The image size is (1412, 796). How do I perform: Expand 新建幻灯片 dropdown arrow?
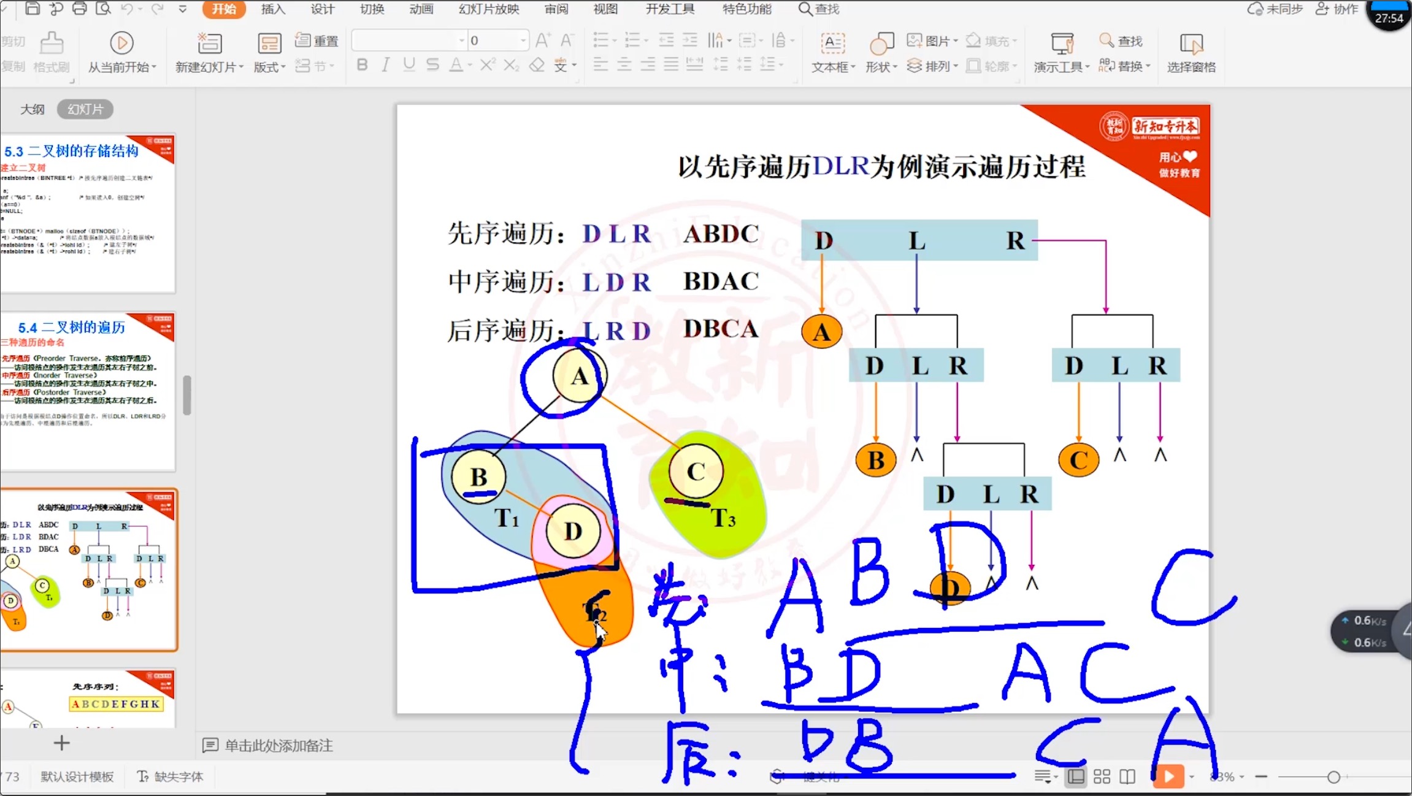pos(241,67)
